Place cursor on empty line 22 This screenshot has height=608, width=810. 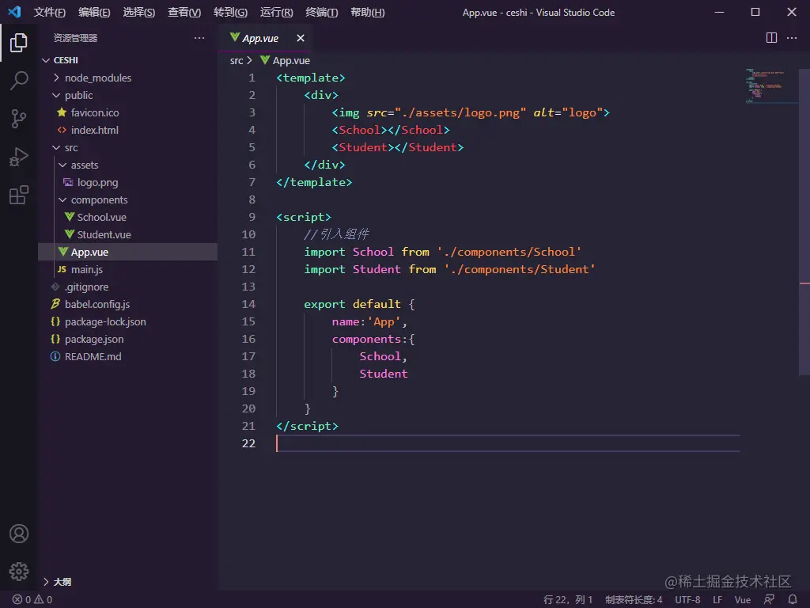coord(508,443)
